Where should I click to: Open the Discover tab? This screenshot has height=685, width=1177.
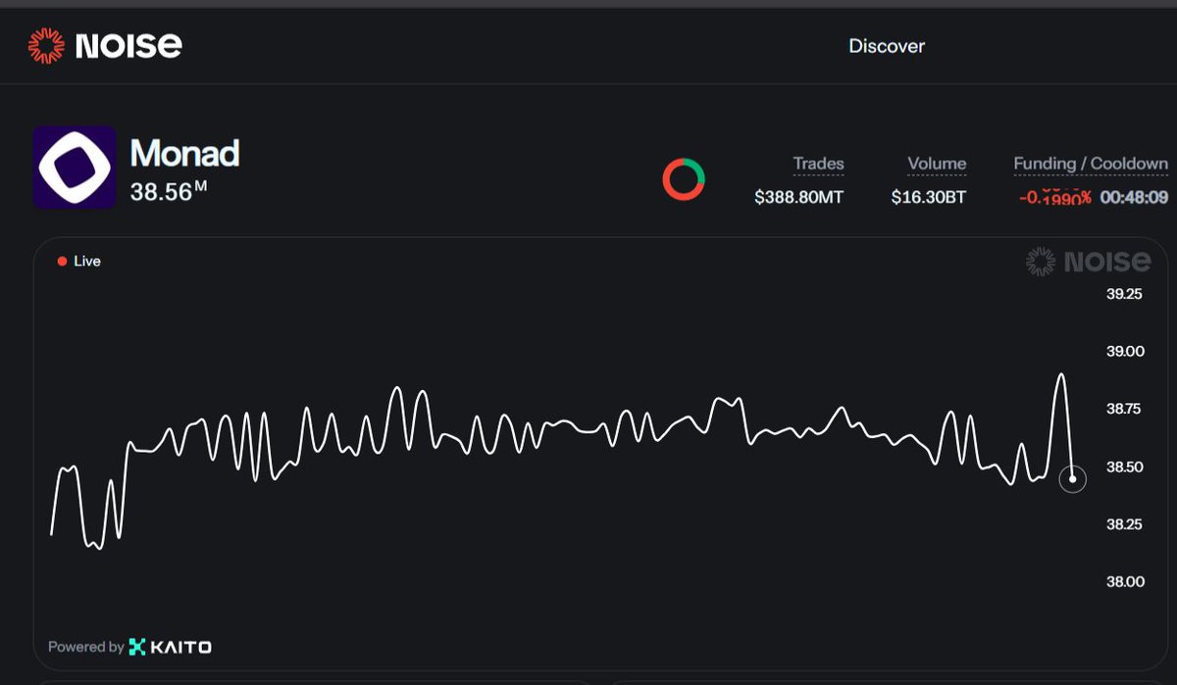tap(887, 46)
